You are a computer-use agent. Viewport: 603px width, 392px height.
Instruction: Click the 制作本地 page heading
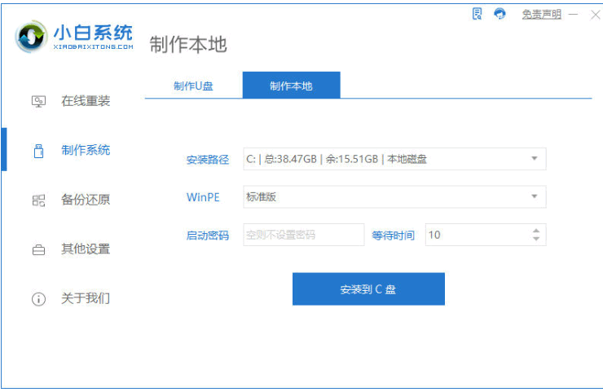click(188, 44)
